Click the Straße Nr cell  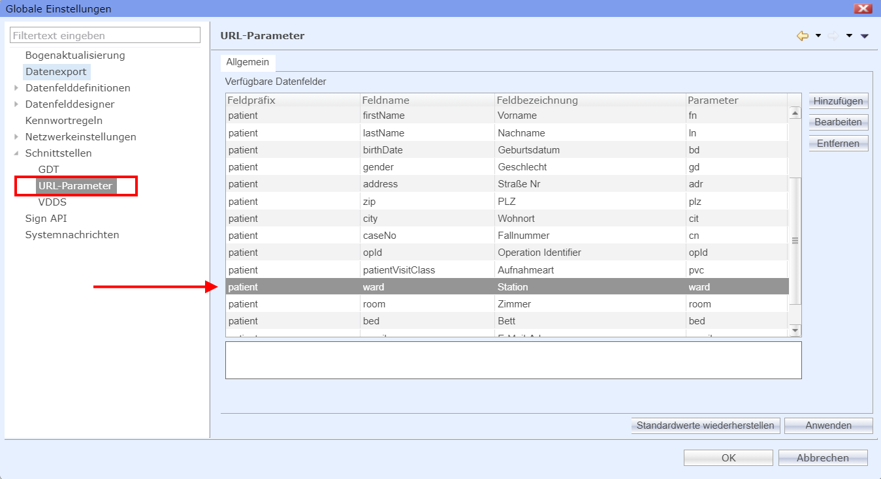point(590,184)
